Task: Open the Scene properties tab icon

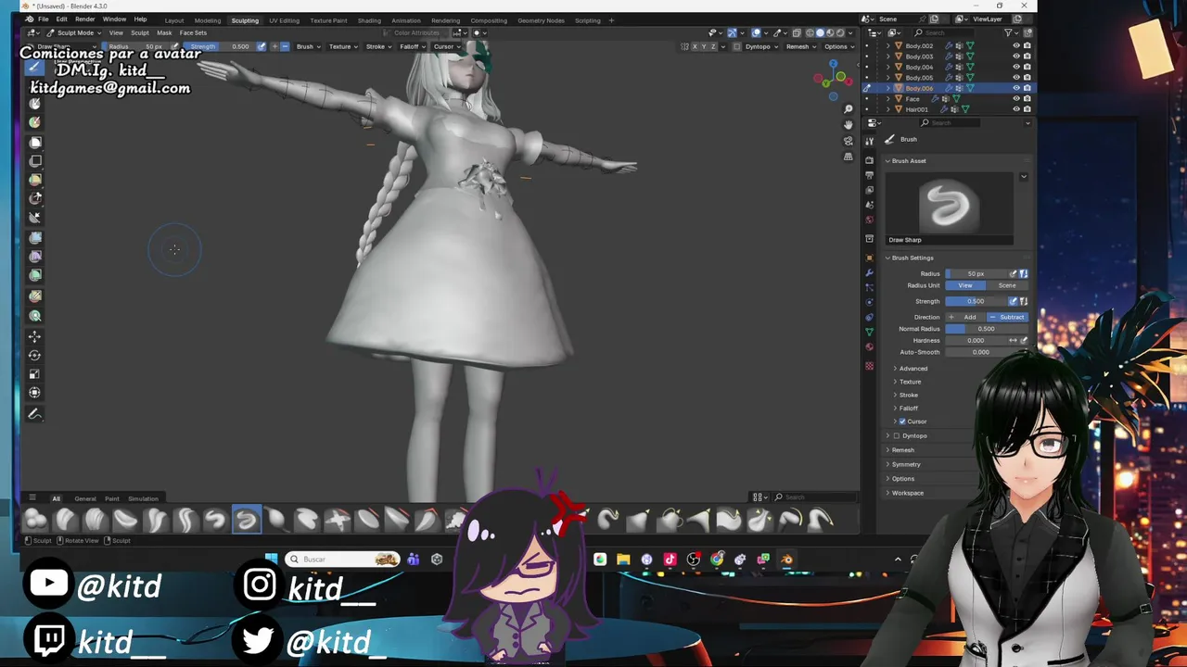Action: tap(870, 205)
